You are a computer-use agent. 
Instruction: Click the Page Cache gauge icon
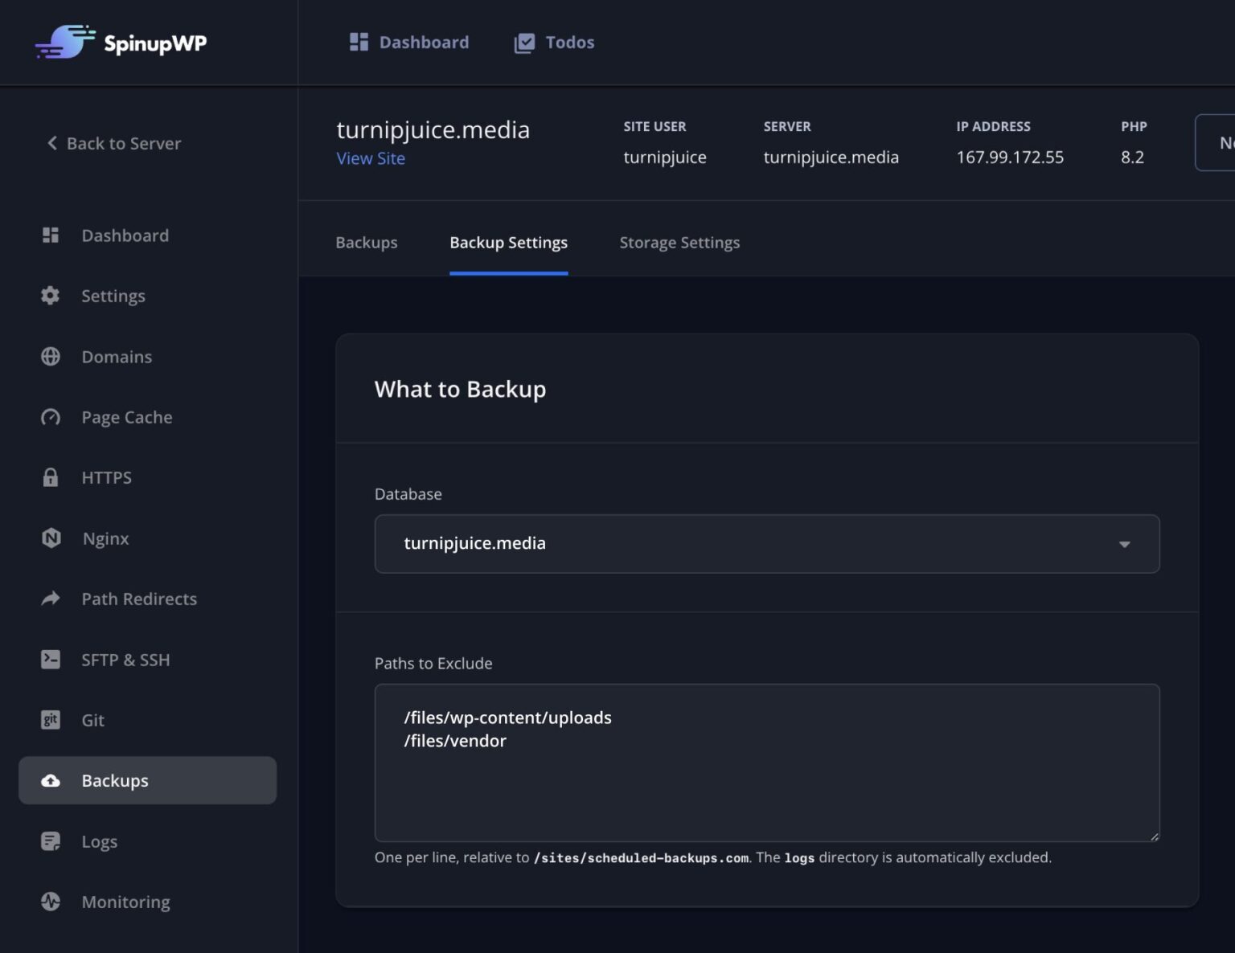pyautogui.click(x=51, y=416)
